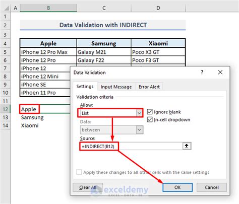
Task: Close the Data Validation dialog
Action: point(220,73)
